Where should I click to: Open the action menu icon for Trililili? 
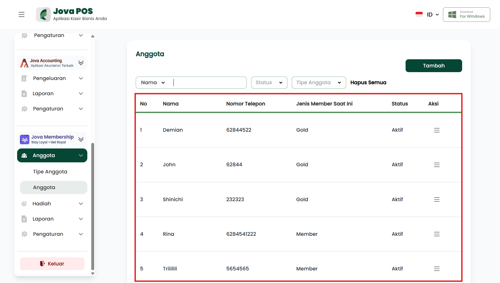(x=437, y=269)
